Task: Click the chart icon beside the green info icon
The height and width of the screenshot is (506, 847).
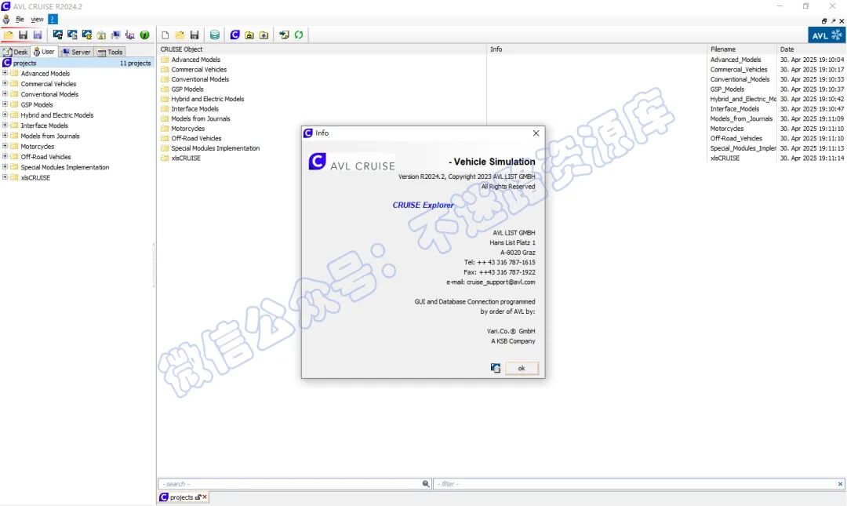Action: (130, 35)
